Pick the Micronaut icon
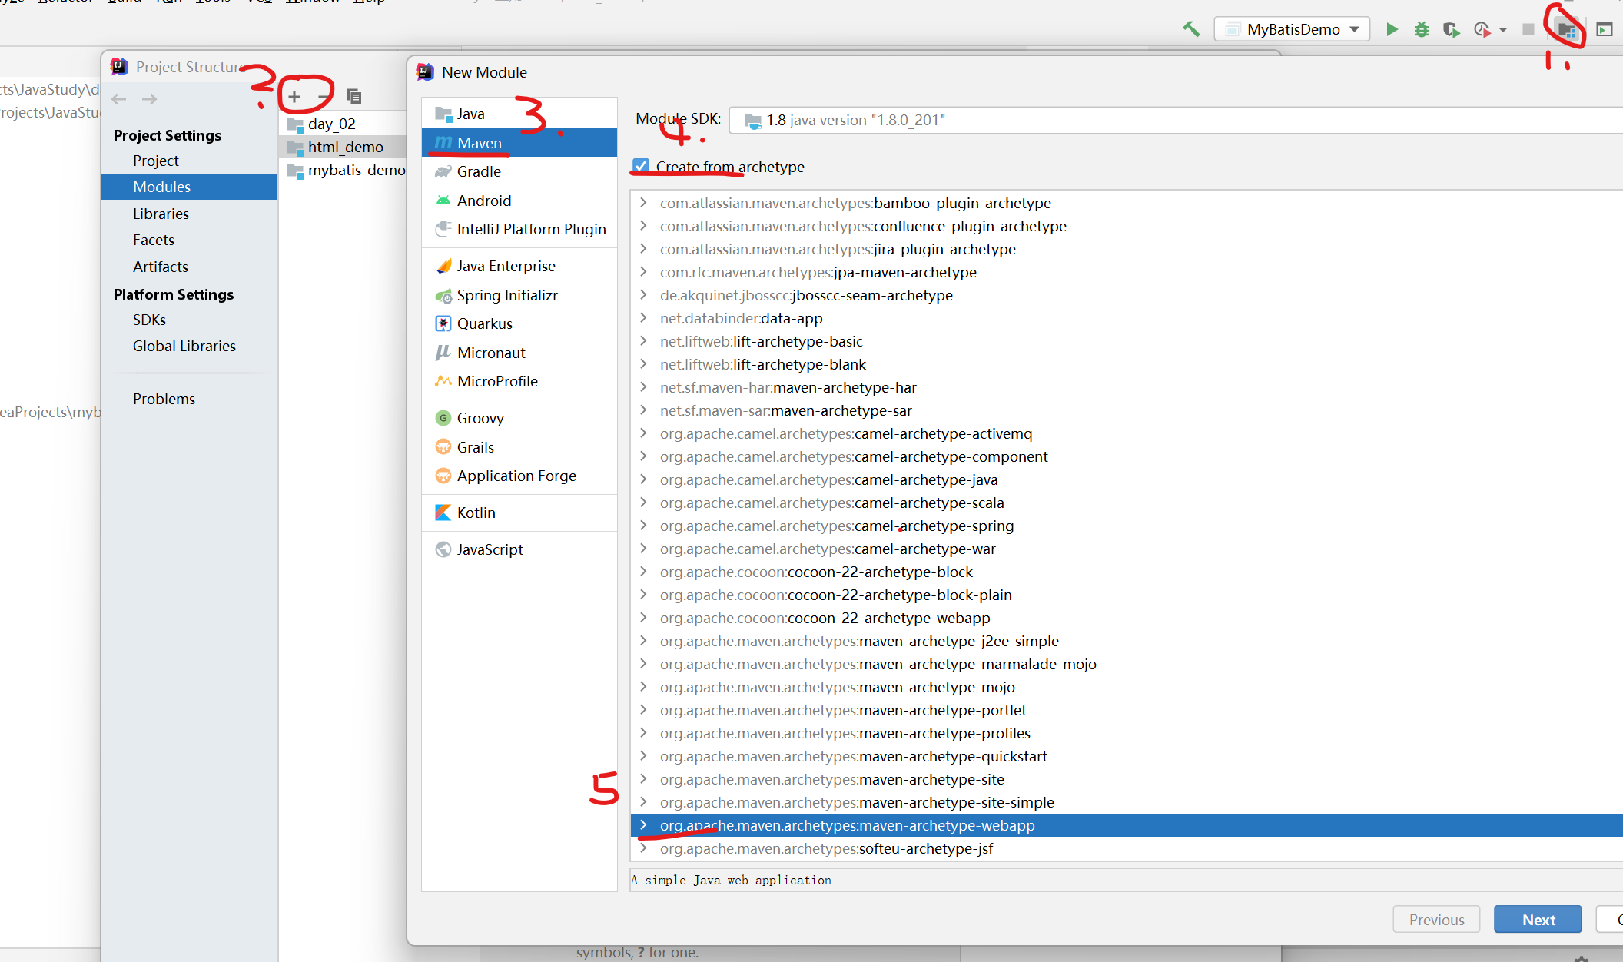Screen dimensions: 1623x962 click(x=443, y=353)
